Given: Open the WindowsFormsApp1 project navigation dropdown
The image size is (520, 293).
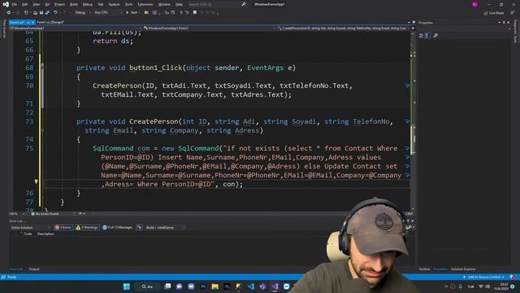Looking at the screenshot, I should point(76,28).
